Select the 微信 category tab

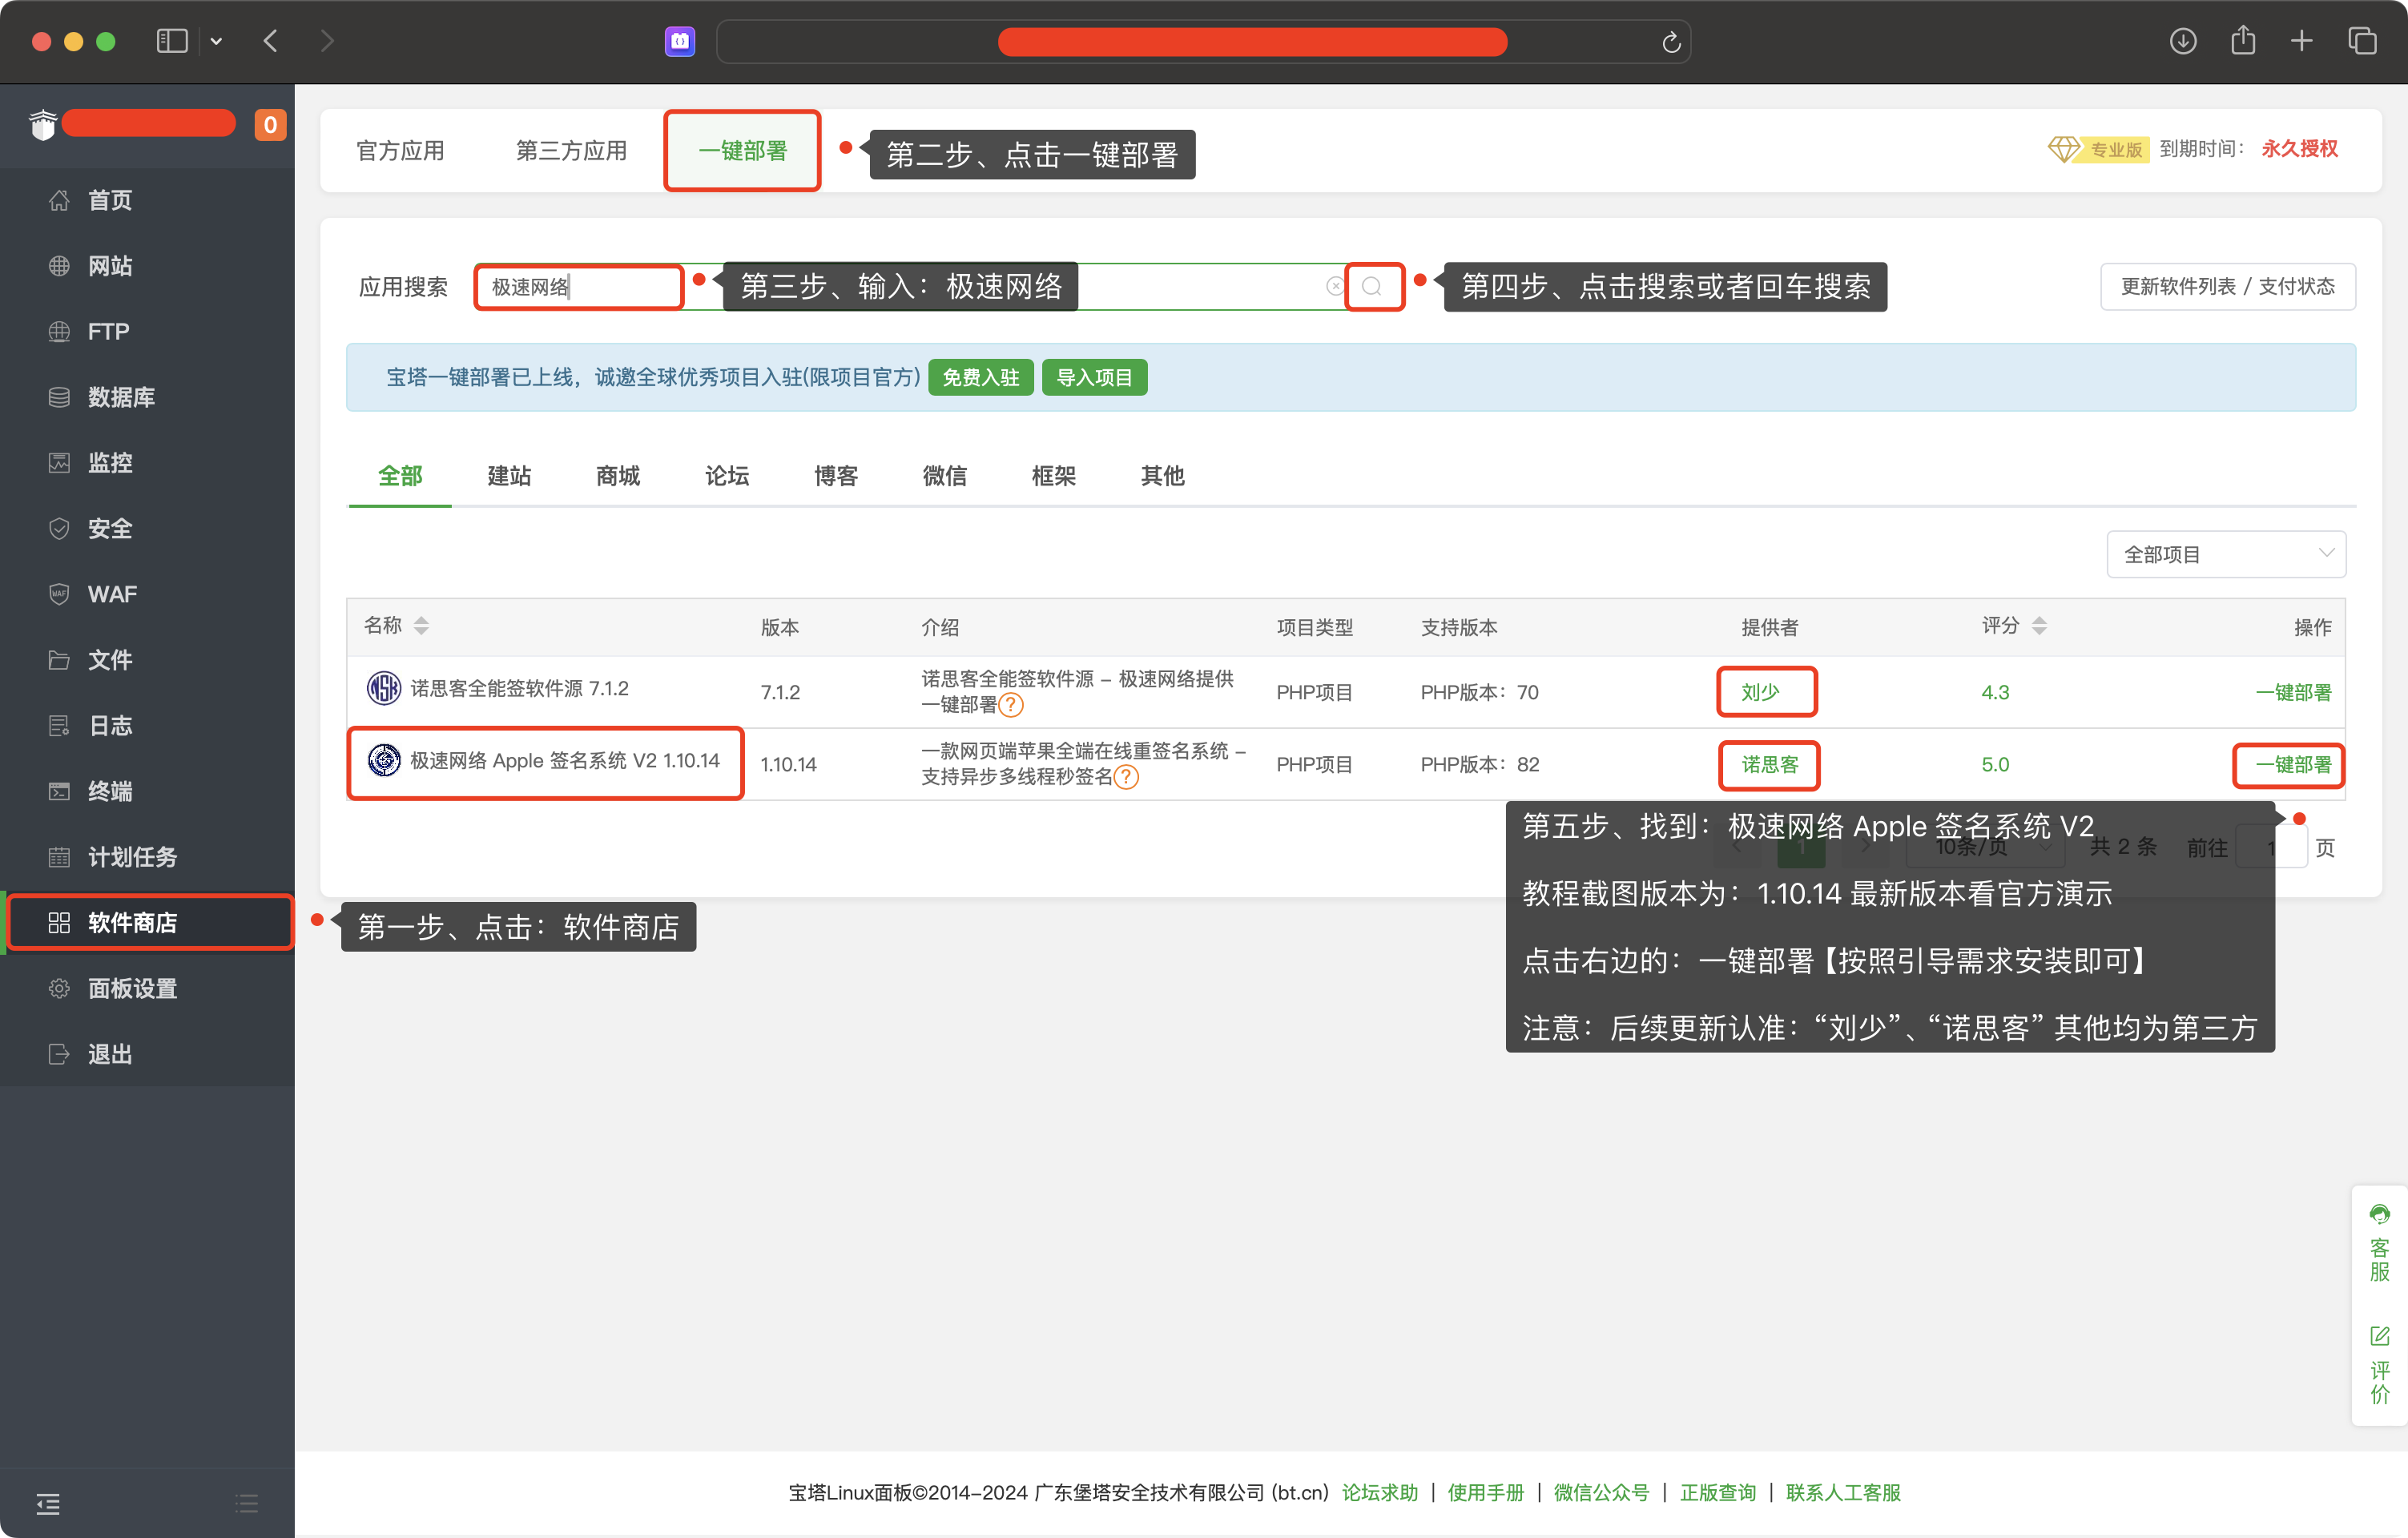(x=945, y=476)
